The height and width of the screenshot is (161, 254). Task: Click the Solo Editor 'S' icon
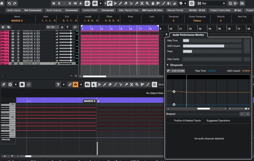coord(10,84)
